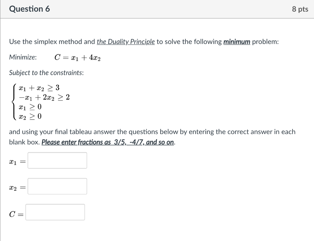
Task: Select the Question 6 heading
Action: point(29,9)
